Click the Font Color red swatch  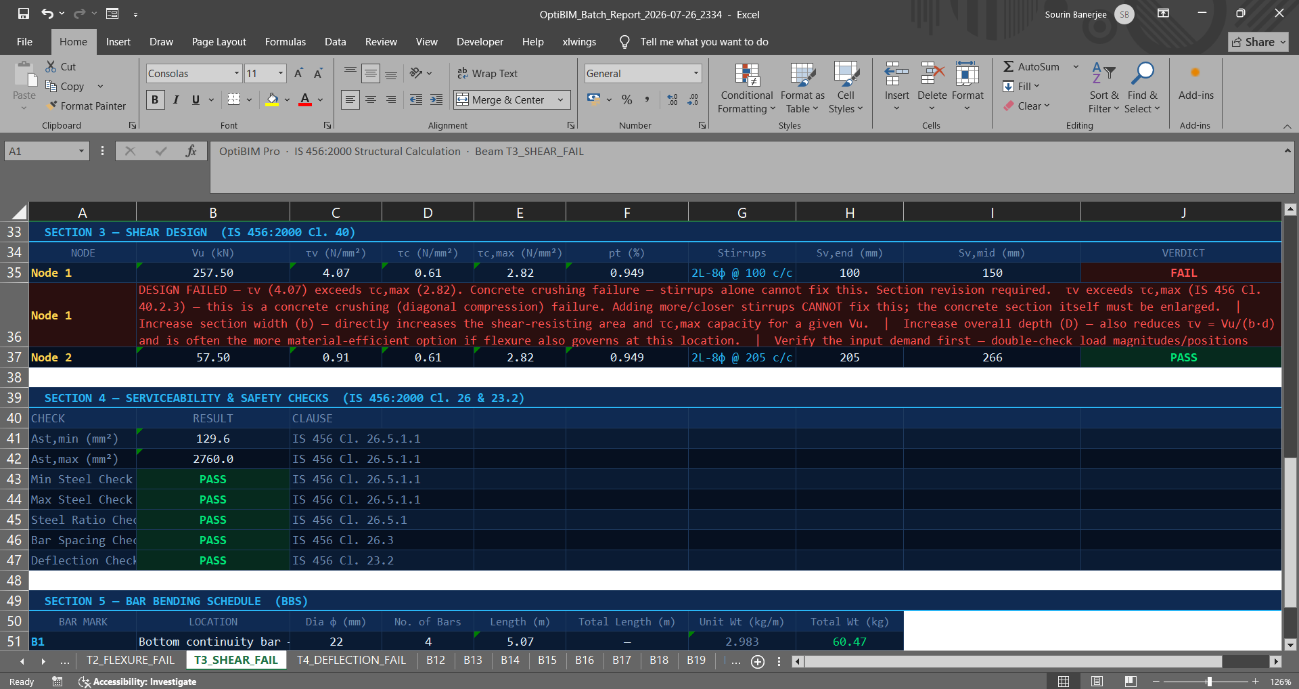[x=305, y=99]
